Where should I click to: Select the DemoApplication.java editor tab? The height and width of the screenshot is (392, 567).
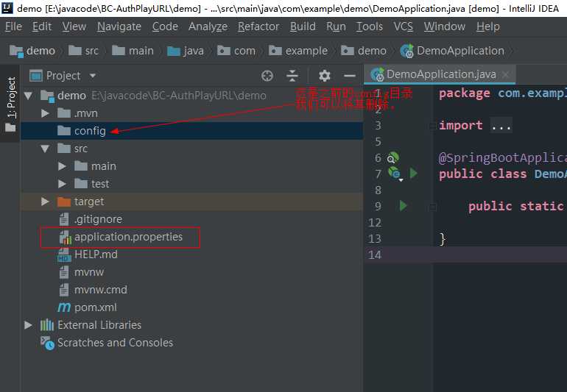pyautogui.click(x=440, y=74)
